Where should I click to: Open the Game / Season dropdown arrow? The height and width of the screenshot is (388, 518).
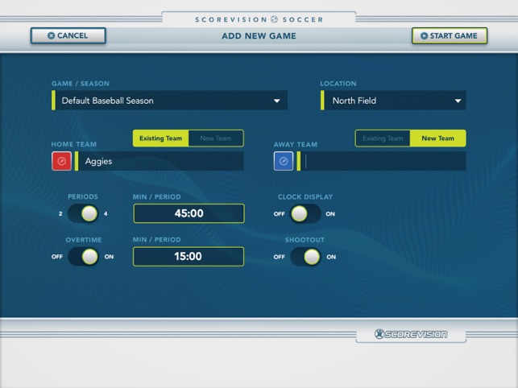click(277, 101)
